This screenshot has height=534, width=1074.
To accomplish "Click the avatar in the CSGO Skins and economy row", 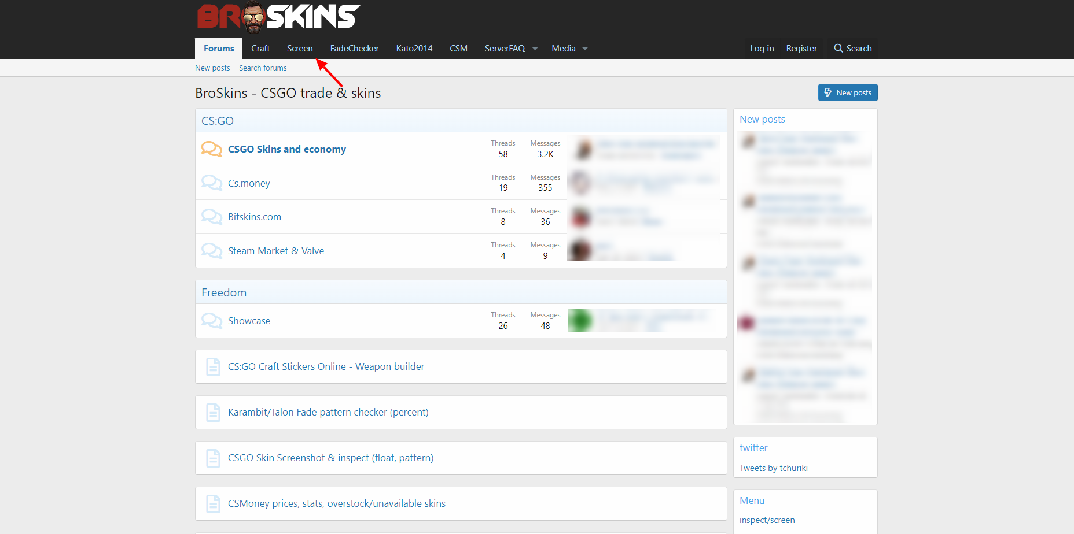I will point(583,149).
